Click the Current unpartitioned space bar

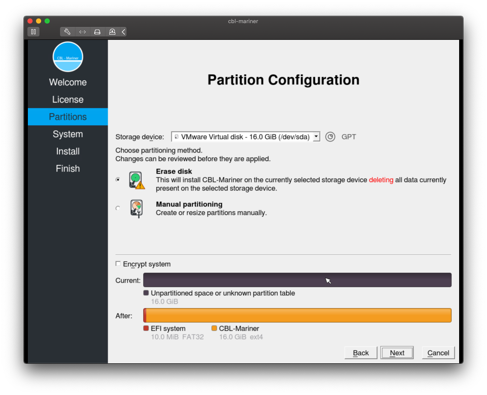click(297, 280)
